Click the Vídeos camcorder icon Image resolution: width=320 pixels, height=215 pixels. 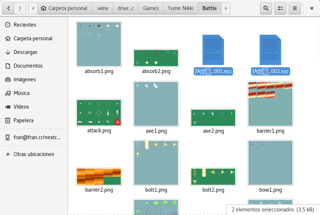click(8, 107)
